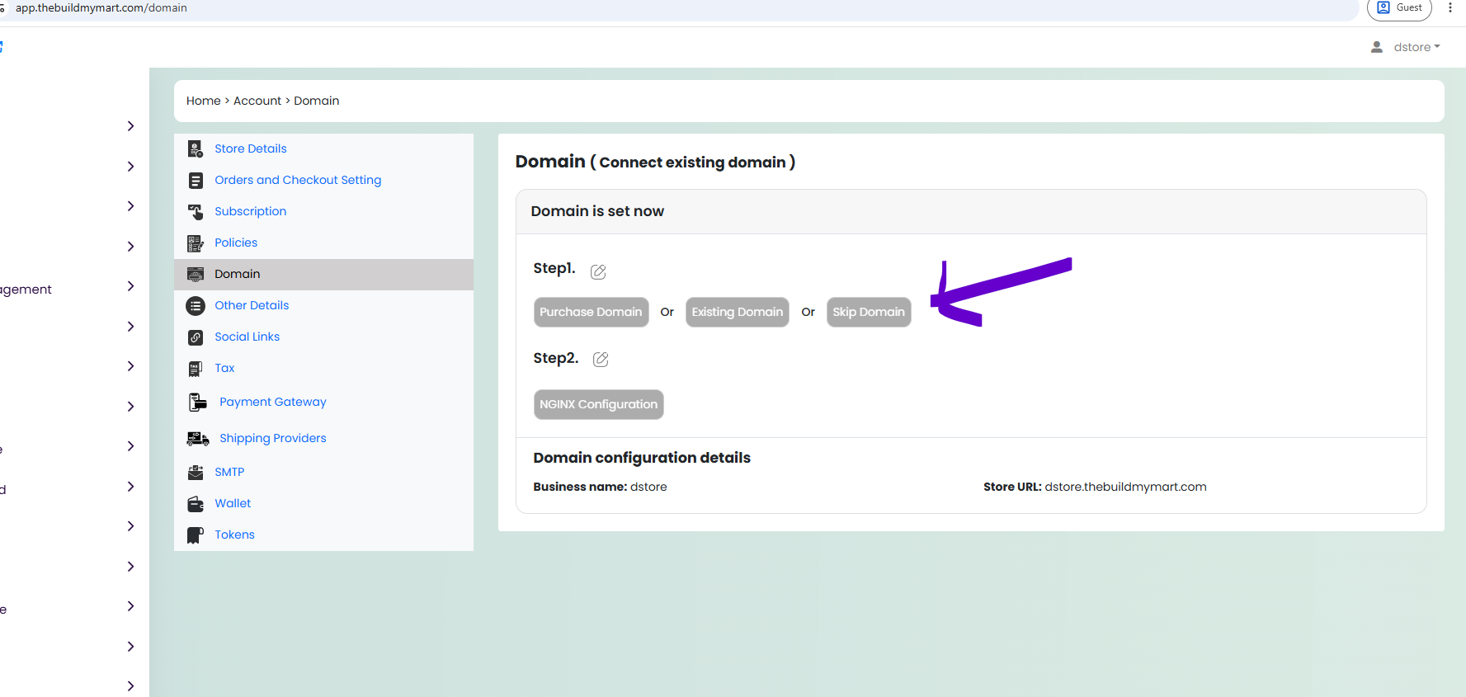Select Domain in settings menu
The image size is (1466, 697).
[323, 275]
